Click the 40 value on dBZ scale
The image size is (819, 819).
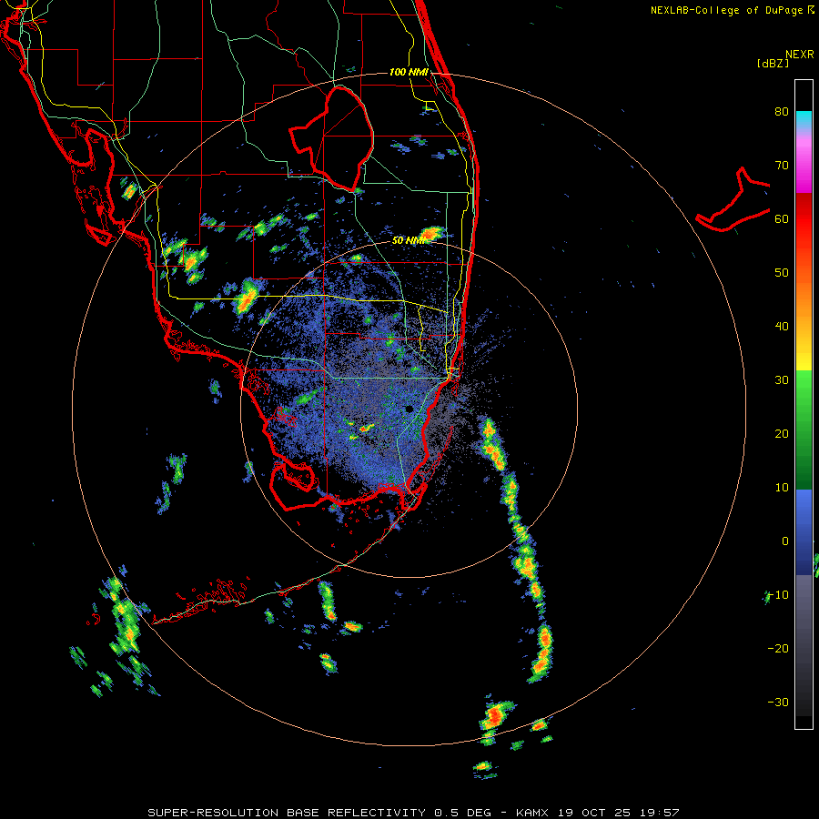(x=782, y=327)
